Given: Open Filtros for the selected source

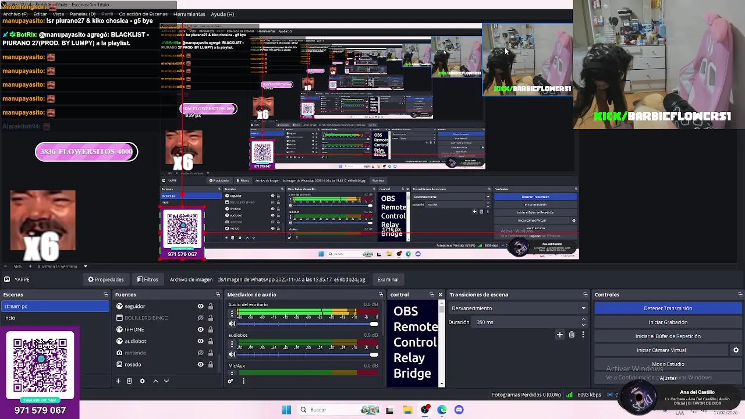Looking at the screenshot, I should tap(148, 279).
